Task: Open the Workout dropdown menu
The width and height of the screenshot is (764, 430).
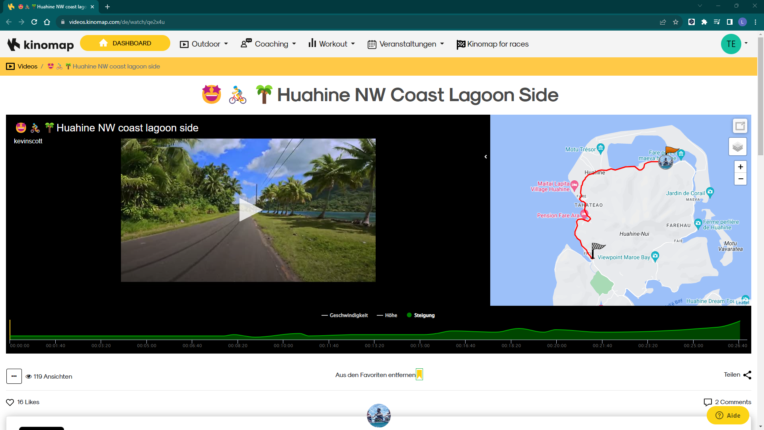Action: click(x=332, y=44)
